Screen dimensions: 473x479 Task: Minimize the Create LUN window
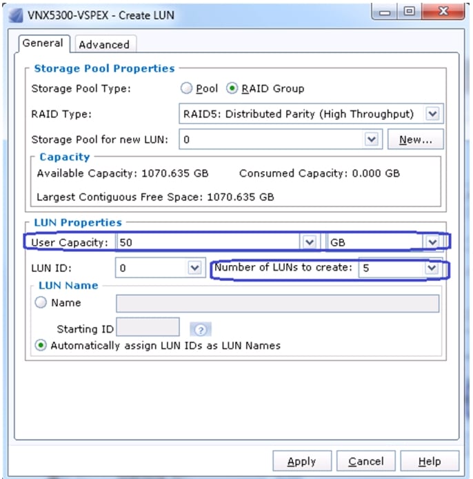point(385,12)
